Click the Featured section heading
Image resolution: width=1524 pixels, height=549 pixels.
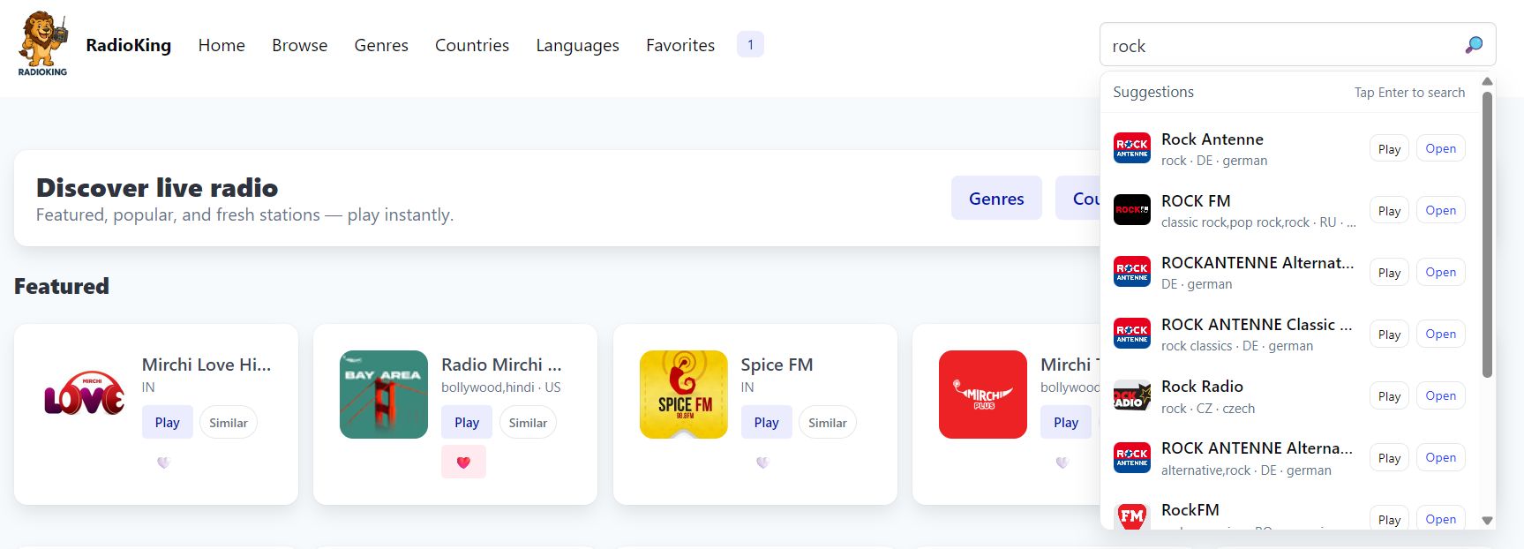pos(62,286)
